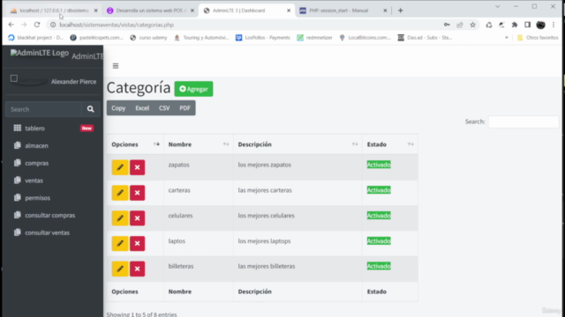Delete the zapatos category with red X

138,167
